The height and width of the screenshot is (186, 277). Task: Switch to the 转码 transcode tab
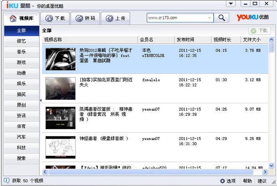[x=85, y=18]
